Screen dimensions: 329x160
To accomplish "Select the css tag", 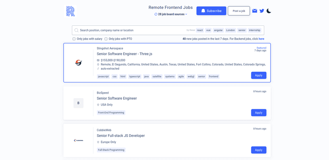I will click(x=114, y=77).
